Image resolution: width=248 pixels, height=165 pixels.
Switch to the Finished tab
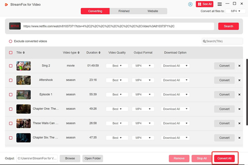124,11
